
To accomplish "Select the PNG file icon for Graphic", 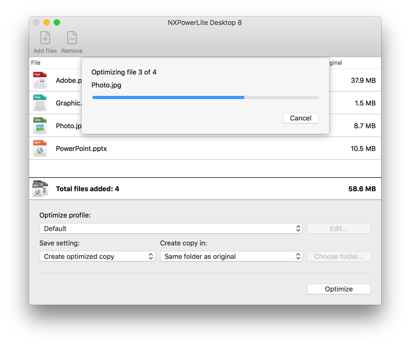I will 40,103.
